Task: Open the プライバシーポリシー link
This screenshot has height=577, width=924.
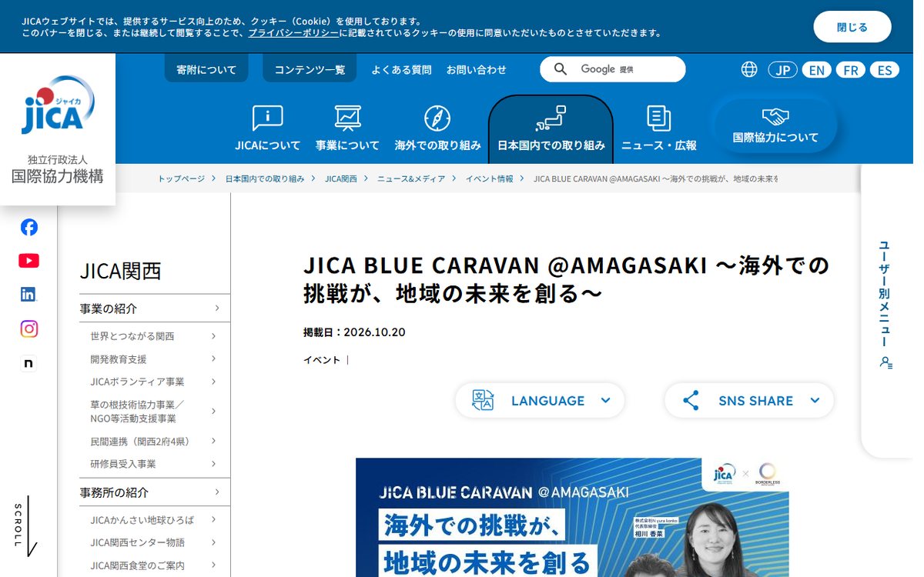Action: (x=293, y=33)
